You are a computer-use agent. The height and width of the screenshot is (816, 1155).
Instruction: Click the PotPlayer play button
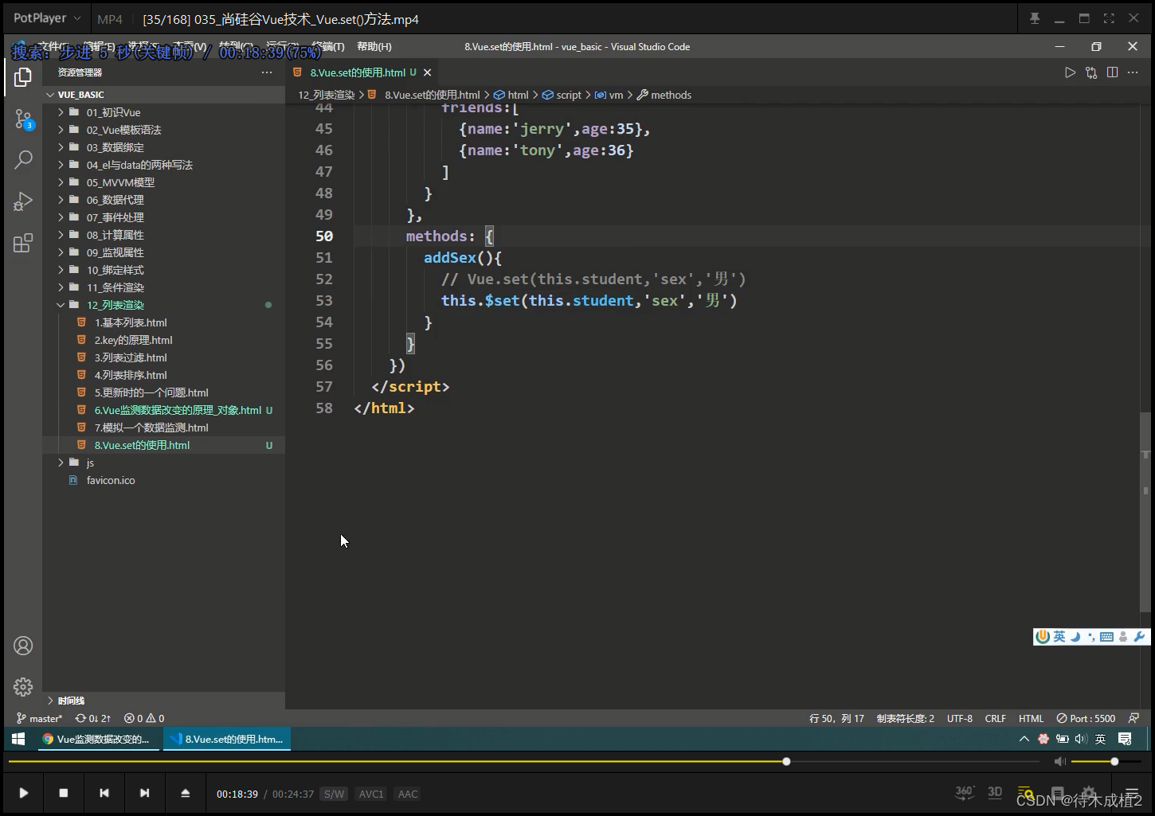24,793
